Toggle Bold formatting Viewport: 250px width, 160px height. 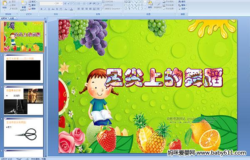pos(42,9)
